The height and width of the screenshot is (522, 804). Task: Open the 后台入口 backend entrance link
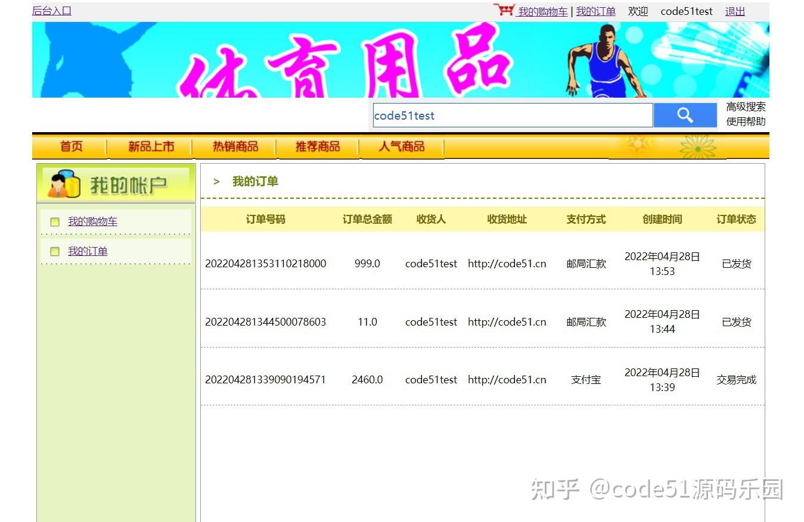(51, 10)
